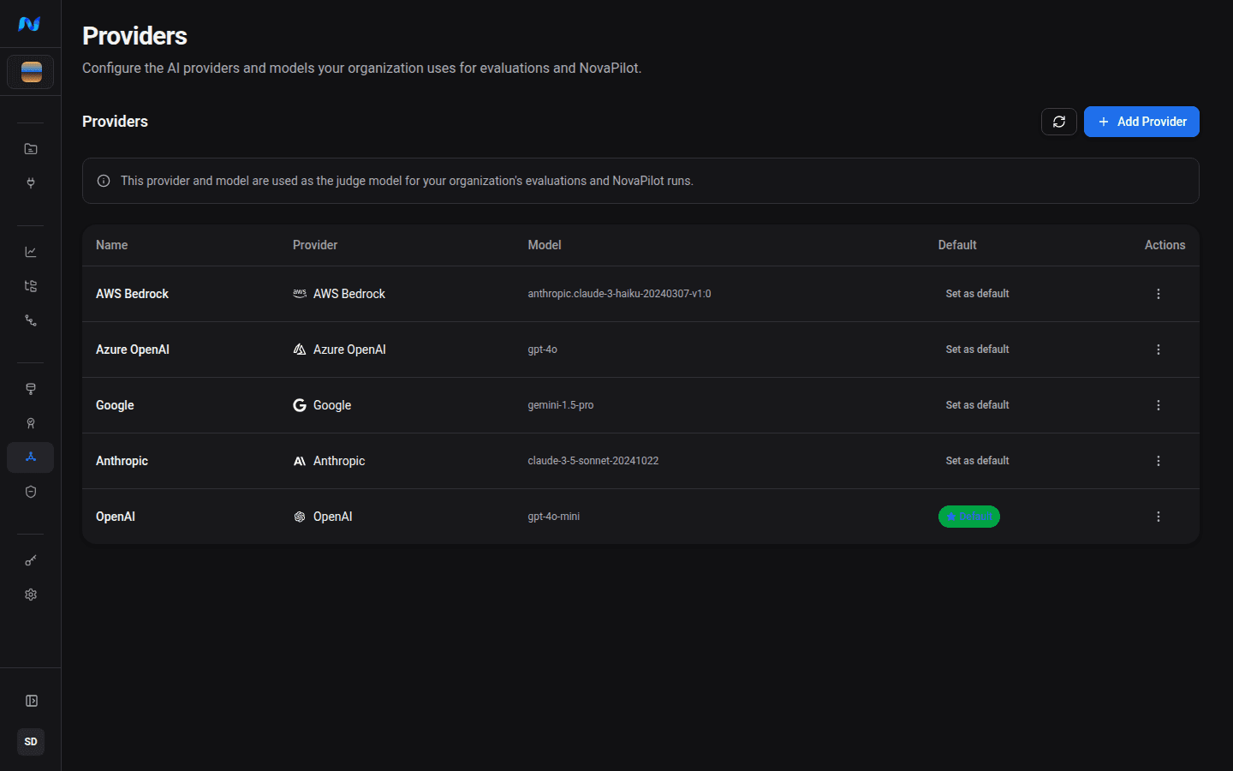Viewport: 1233px width, 771px height.
Task: Click the Nova logo icon
Action: [x=30, y=24]
